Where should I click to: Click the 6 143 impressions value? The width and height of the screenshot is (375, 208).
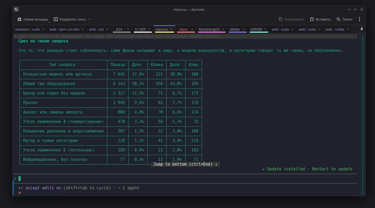pos(119,84)
